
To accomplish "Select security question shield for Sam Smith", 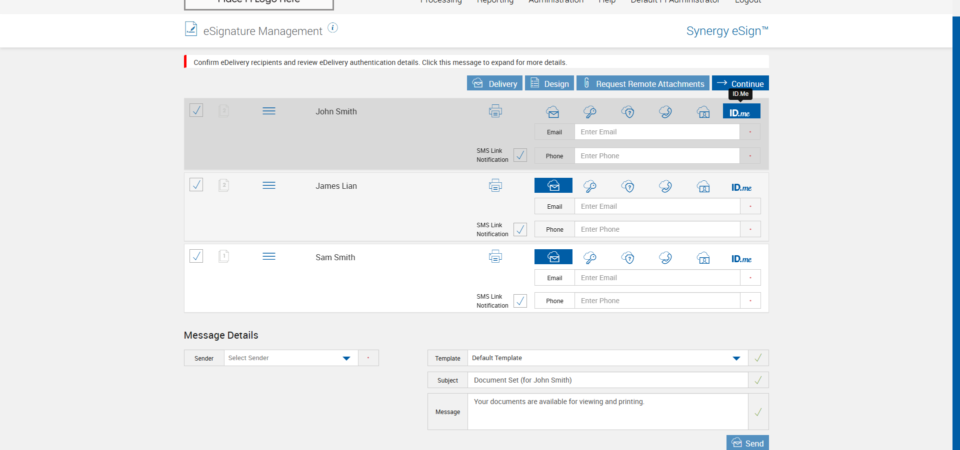I will click(x=628, y=258).
